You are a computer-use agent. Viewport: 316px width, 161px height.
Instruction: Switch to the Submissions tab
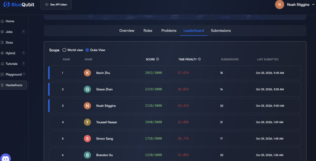221,31
